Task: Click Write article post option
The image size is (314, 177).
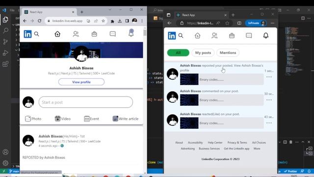Action: [126, 119]
